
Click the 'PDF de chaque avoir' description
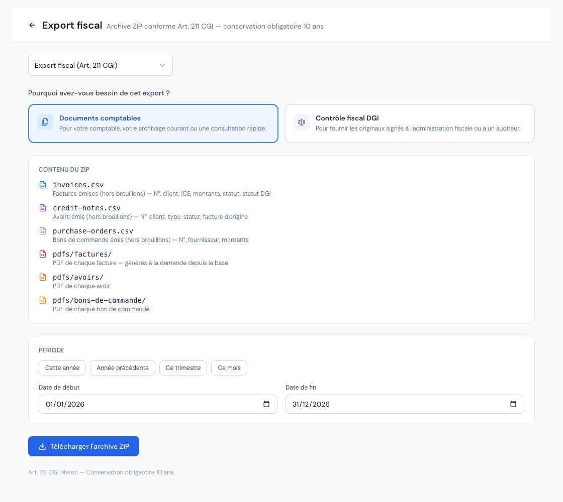(81, 286)
